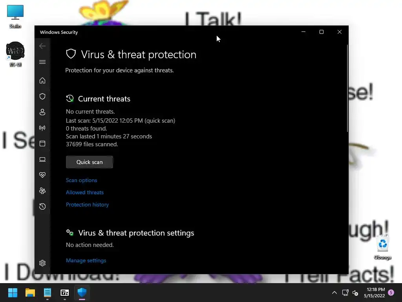Go back with the arrow button

tap(42, 46)
